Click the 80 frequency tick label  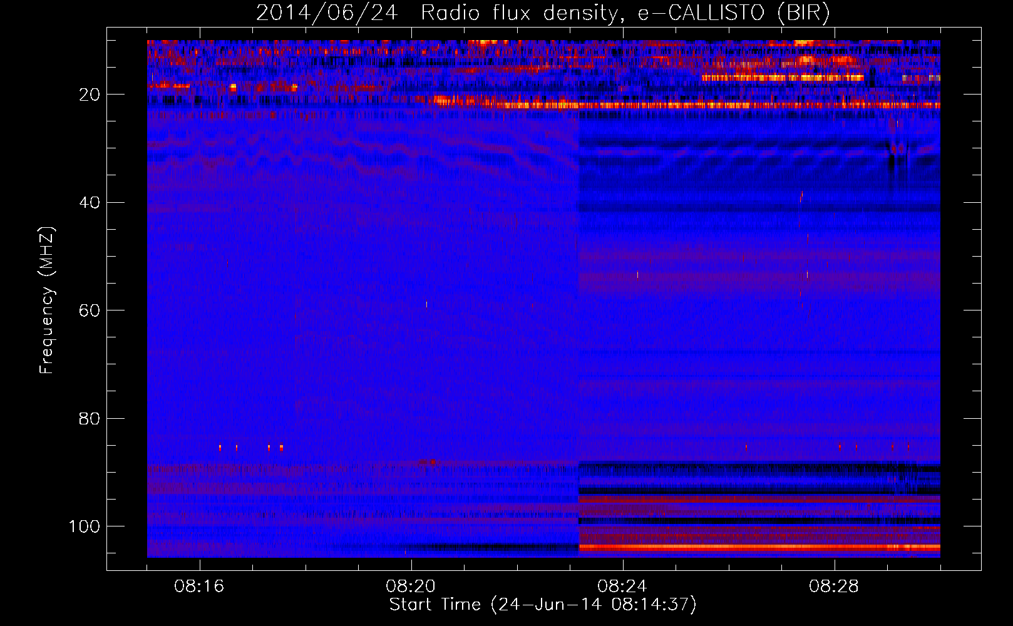(x=90, y=419)
